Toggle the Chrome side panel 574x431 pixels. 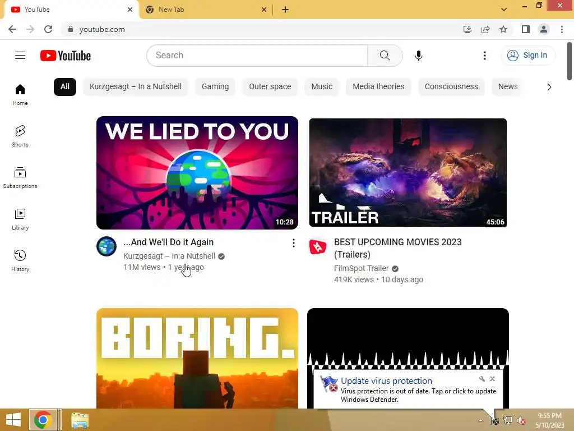click(526, 29)
